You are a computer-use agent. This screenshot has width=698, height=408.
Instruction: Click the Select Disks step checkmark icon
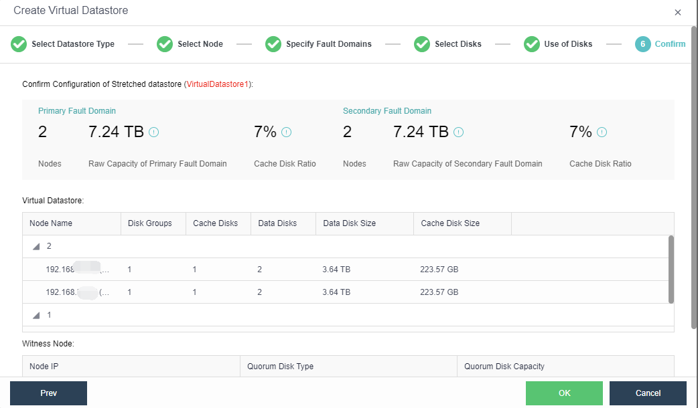422,44
